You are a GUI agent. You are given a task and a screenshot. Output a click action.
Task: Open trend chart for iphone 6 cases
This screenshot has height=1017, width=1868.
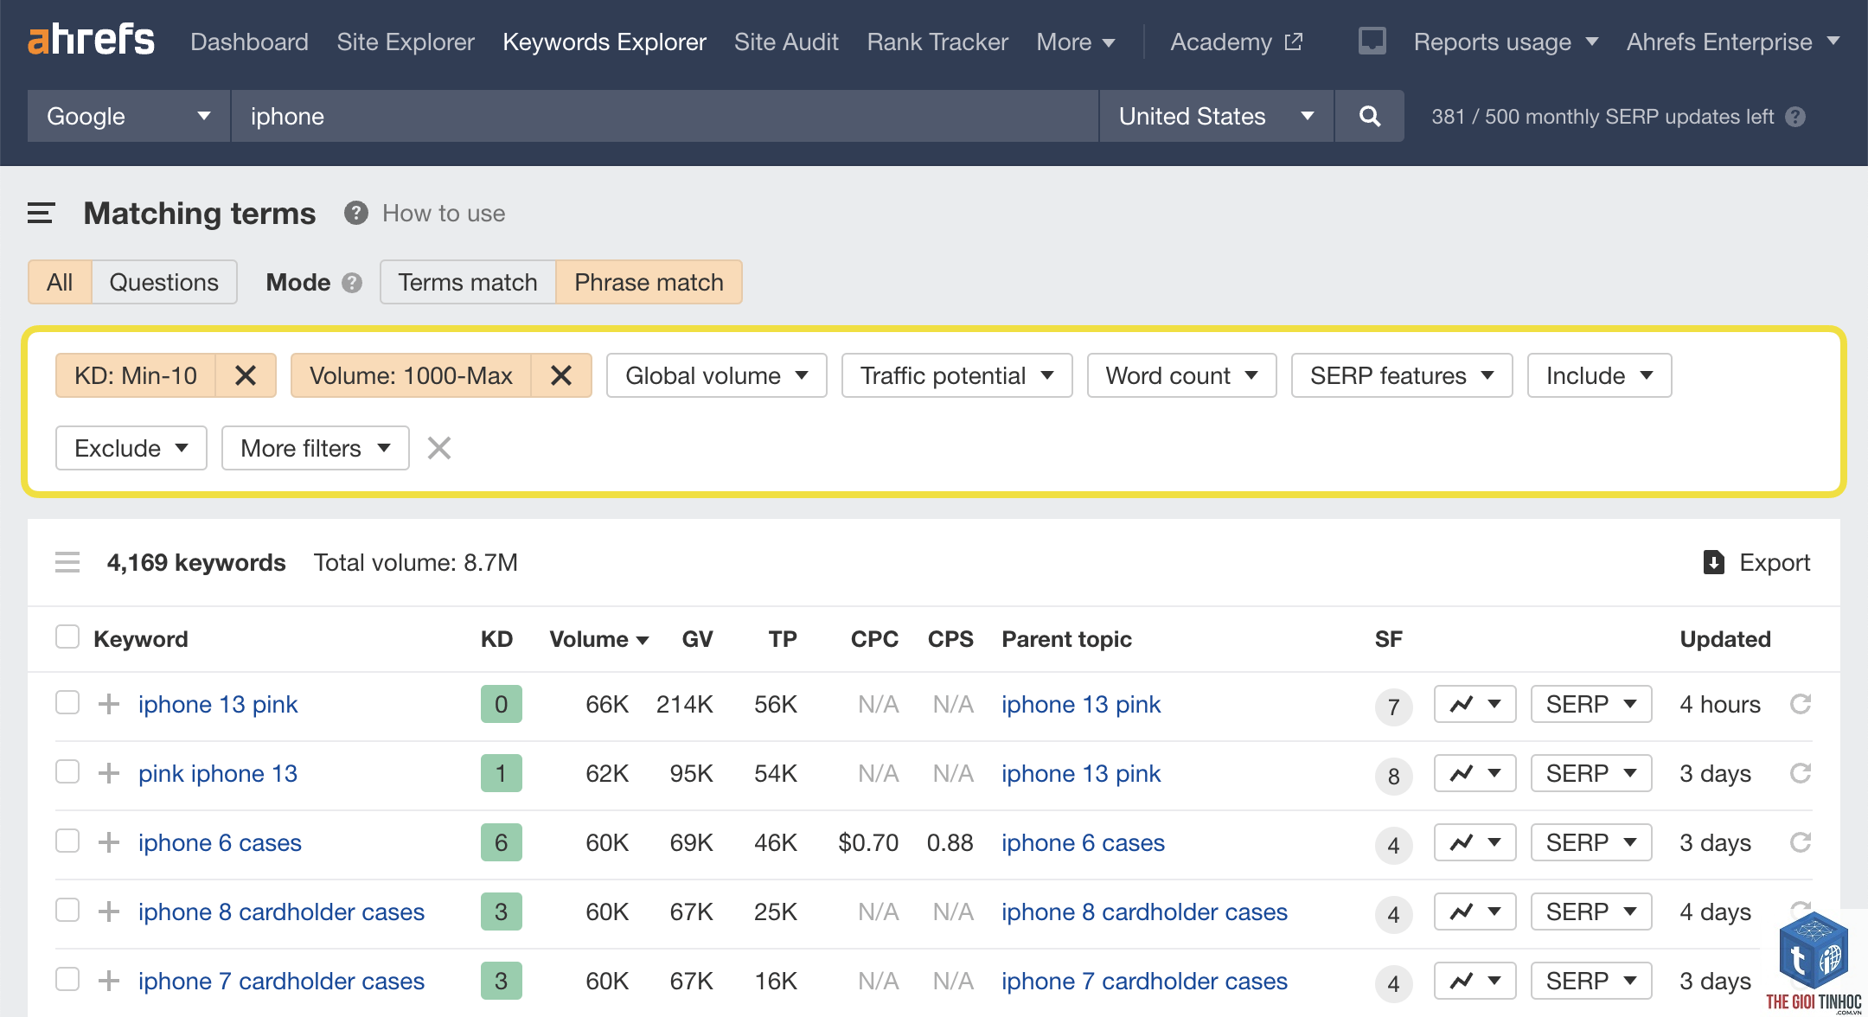click(x=1475, y=842)
